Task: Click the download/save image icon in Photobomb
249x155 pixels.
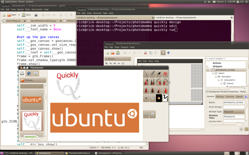Action: point(146,114)
